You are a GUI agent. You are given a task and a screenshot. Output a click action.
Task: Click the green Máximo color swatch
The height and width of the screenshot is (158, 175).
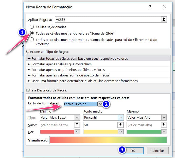pyautogui.click(x=144, y=132)
